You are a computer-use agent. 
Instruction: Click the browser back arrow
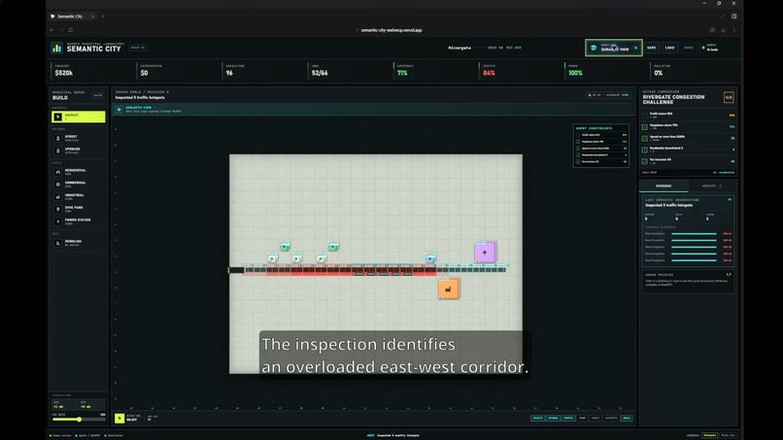[x=51, y=30]
